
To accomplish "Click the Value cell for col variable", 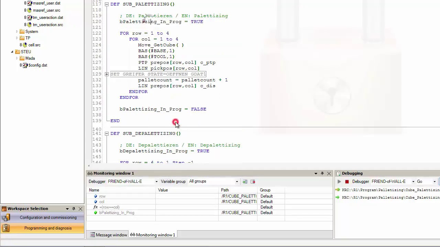I will coord(188,202).
